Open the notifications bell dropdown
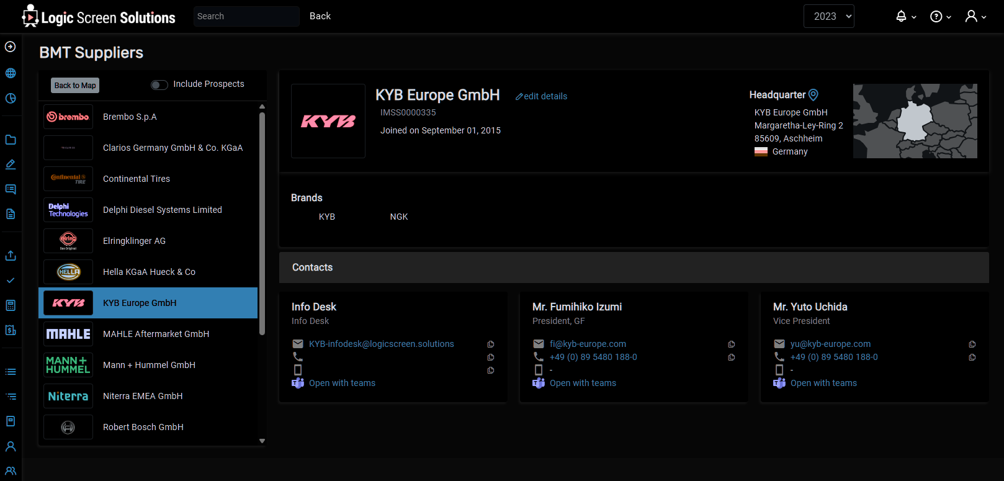This screenshot has height=481, width=1004. pos(906,17)
